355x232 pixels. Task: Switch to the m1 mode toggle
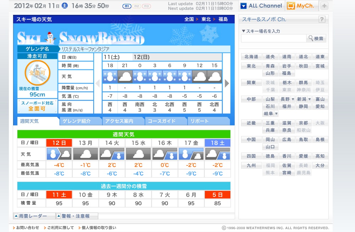pos(126,6)
